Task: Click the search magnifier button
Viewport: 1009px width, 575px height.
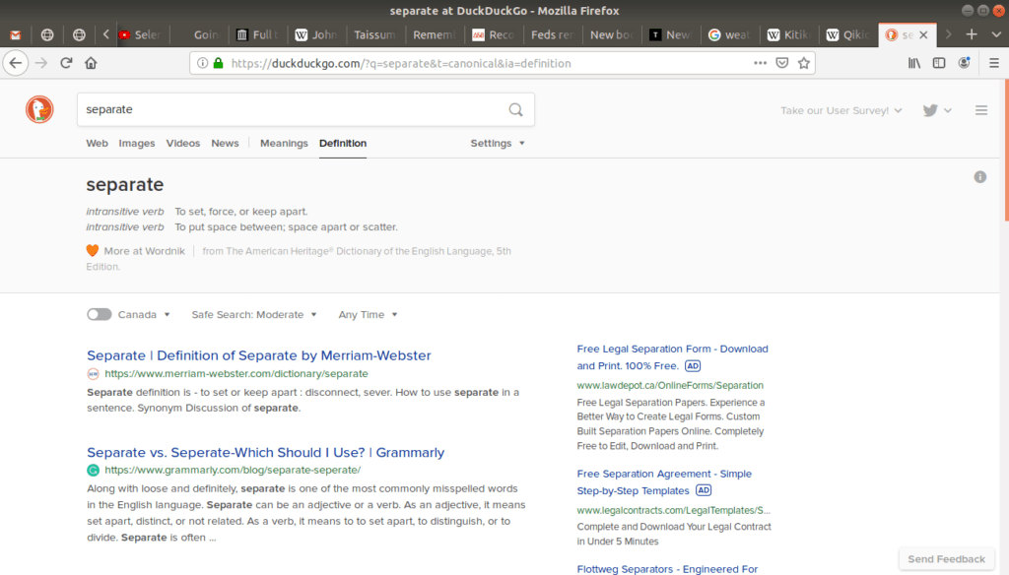Action: [515, 109]
